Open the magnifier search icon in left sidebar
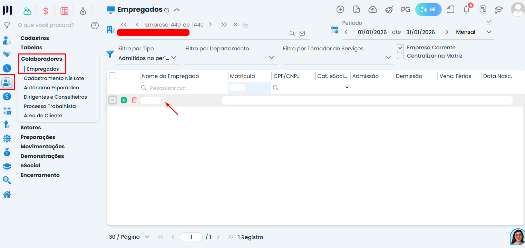This screenshot has width=525, height=248. [x=7, y=180]
